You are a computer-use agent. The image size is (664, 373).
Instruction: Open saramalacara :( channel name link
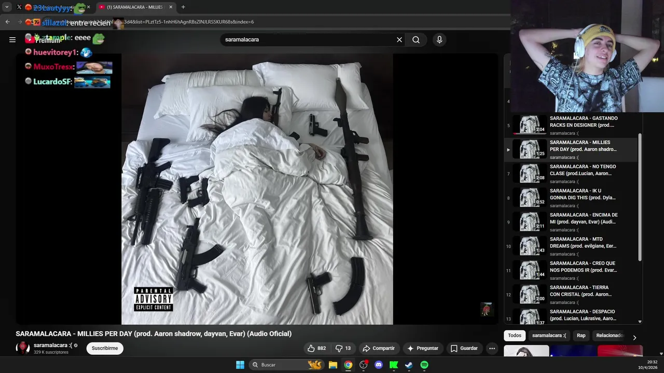pyautogui.click(x=53, y=345)
